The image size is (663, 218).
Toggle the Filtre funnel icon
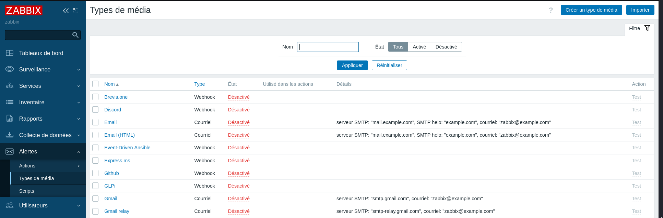tap(647, 28)
